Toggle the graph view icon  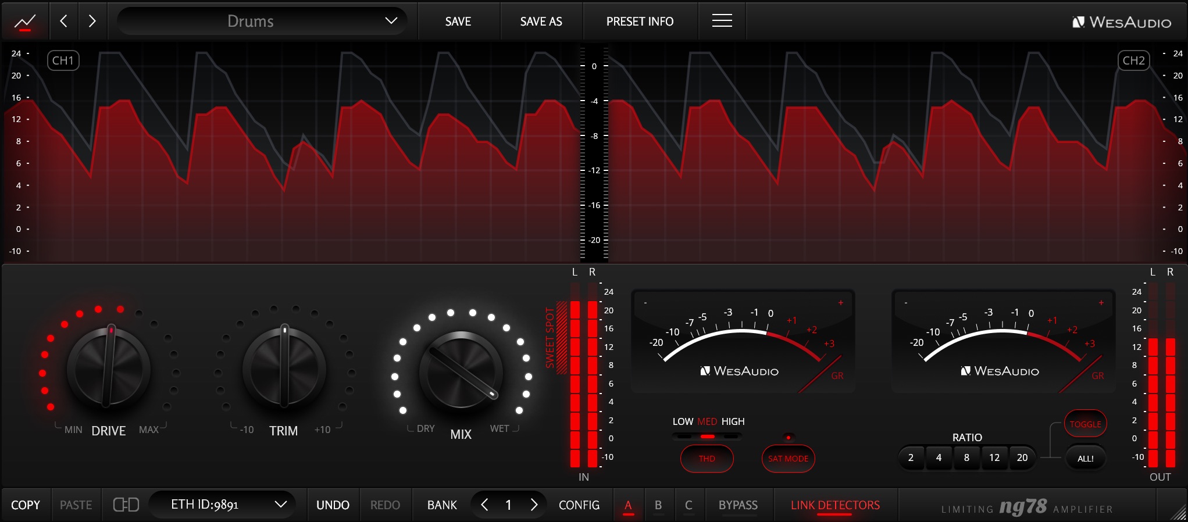[24, 22]
